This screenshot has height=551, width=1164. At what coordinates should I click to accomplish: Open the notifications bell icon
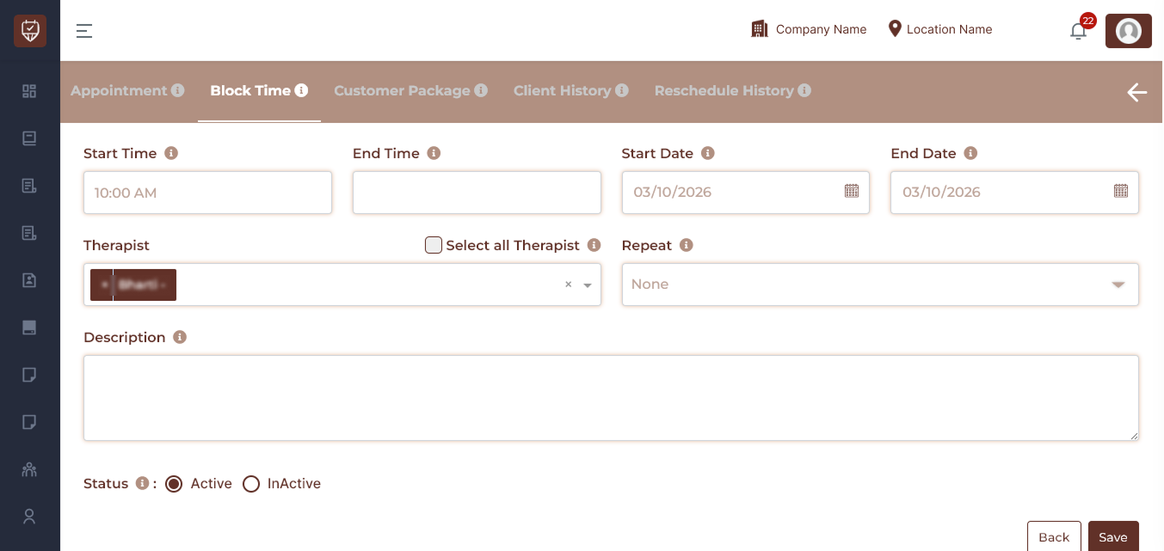pyautogui.click(x=1078, y=32)
